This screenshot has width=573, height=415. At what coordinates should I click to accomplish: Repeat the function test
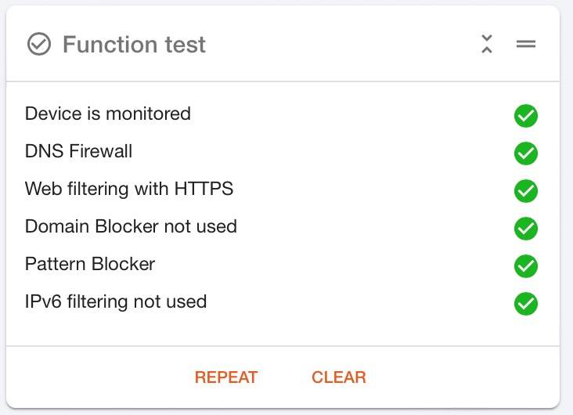tap(226, 377)
